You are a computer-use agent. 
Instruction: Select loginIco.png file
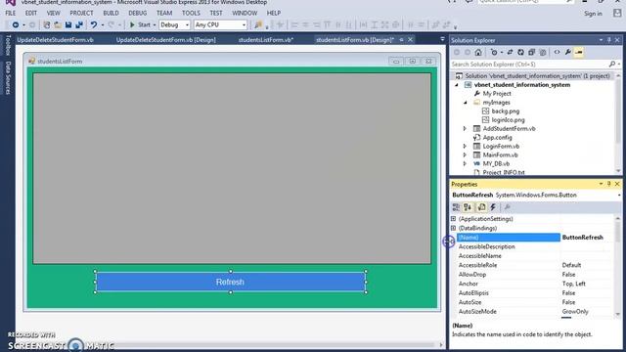pyautogui.click(x=508, y=119)
